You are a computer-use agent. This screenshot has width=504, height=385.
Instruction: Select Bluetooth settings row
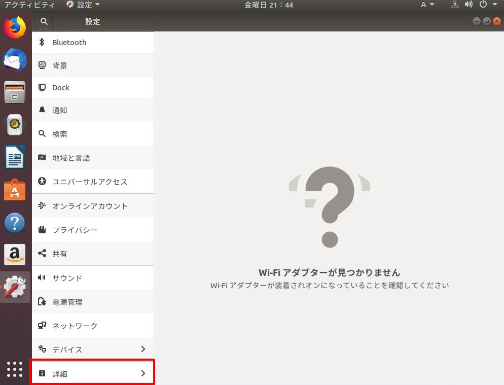point(93,42)
